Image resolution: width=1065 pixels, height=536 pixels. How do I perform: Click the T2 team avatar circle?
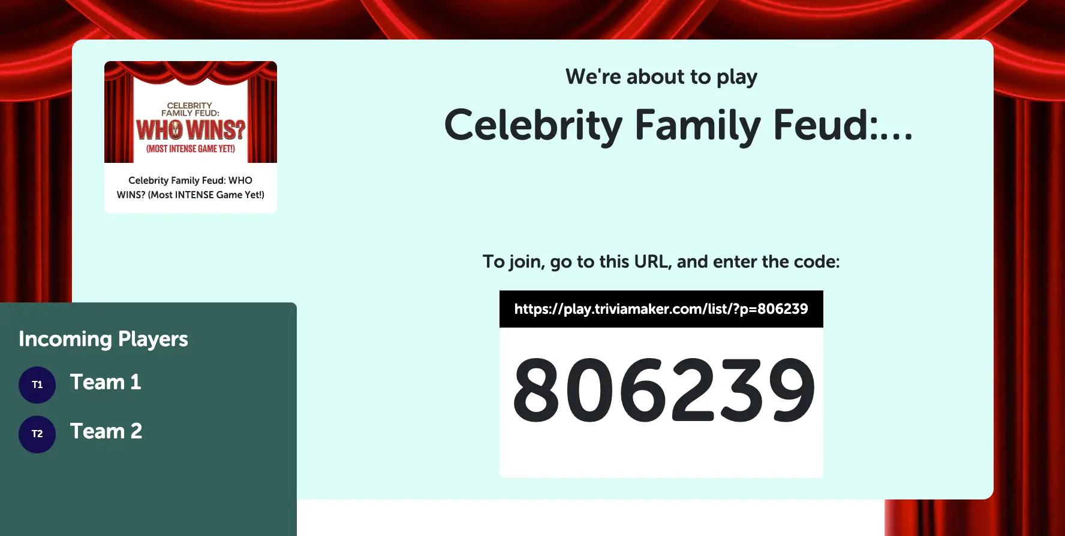pos(37,434)
